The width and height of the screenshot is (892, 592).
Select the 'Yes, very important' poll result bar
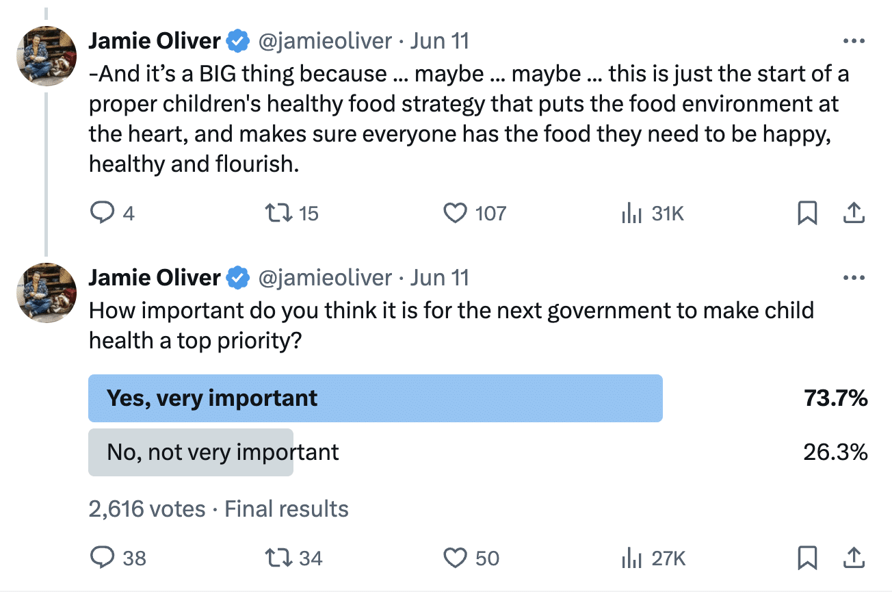click(375, 398)
